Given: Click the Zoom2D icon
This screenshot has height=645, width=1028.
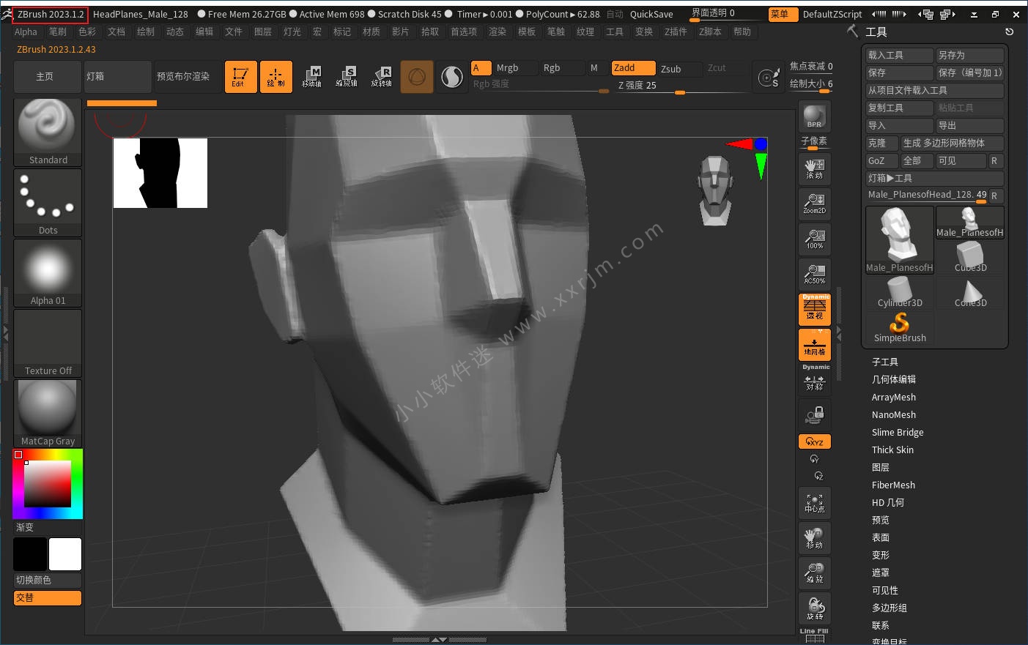Looking at the screenshot, I should tap(814, 204).
